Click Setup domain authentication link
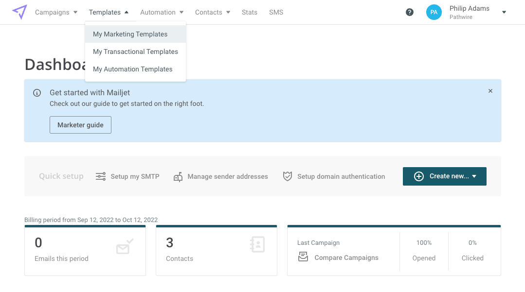Image resolution: width=525 pixels, height=292 pixels. [x=341, y=176]
